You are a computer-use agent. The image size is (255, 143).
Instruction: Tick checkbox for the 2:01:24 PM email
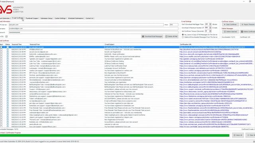tap(1, 54)
